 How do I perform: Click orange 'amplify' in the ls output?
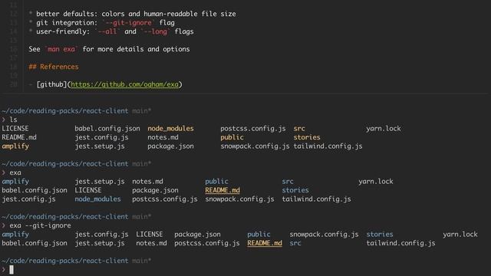15,146
